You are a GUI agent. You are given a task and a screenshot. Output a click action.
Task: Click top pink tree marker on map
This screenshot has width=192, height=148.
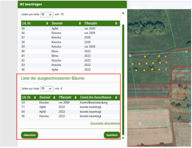point(165,57)
